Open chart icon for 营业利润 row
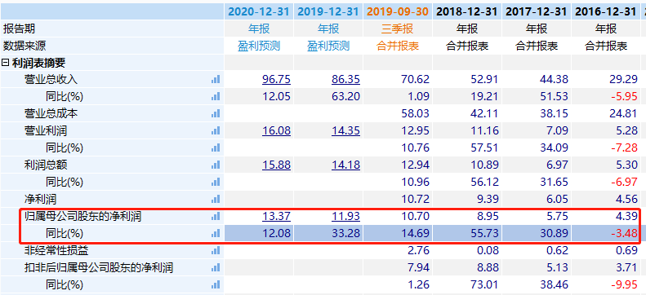Screen dimensions: 646x295 (216, 130)
